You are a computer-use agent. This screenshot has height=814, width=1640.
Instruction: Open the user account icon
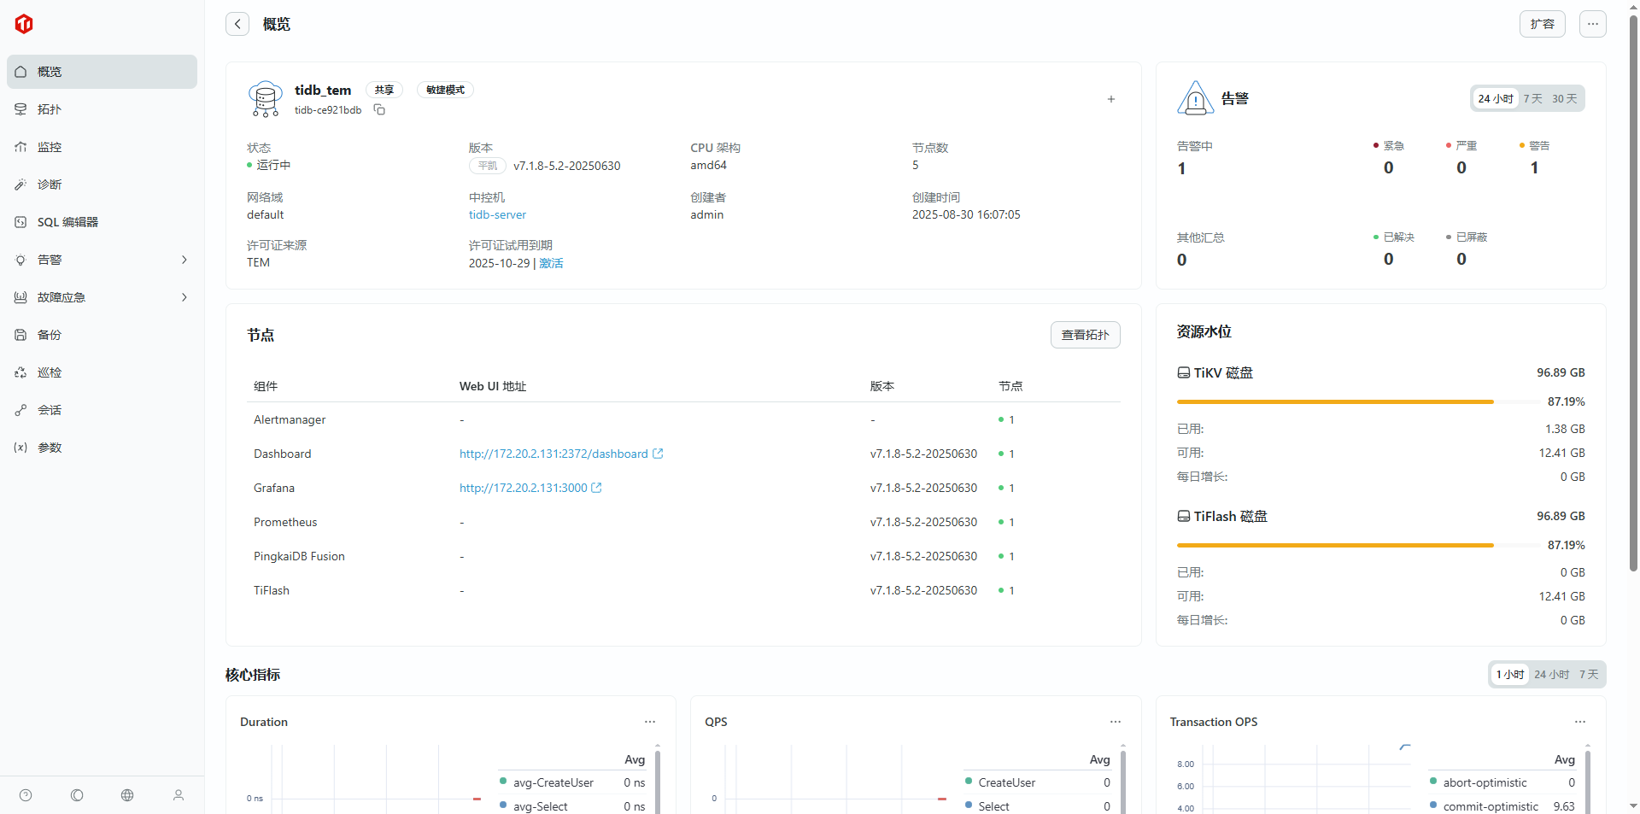pyautogui.click(x=179, y=795)
